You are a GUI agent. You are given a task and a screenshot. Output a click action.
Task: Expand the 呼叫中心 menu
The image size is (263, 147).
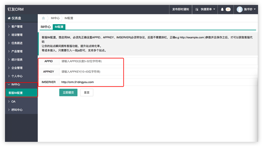tap(21, 110)
